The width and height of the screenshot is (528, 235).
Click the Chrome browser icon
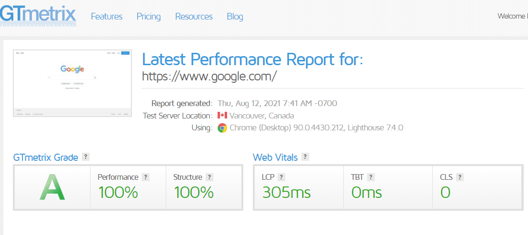pyautogui.click(x=222, y=128)
